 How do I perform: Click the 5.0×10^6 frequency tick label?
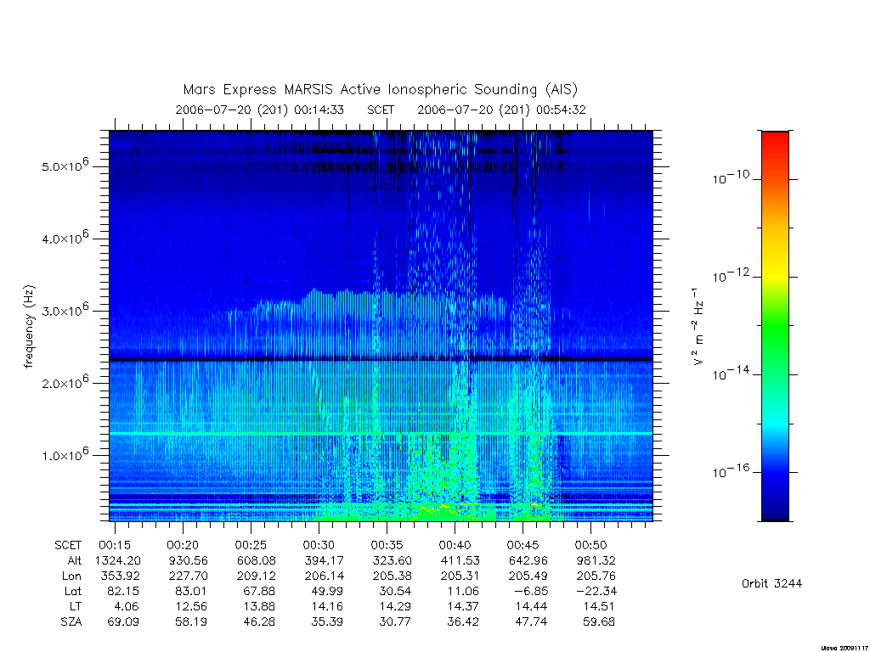tap(65, 166)
